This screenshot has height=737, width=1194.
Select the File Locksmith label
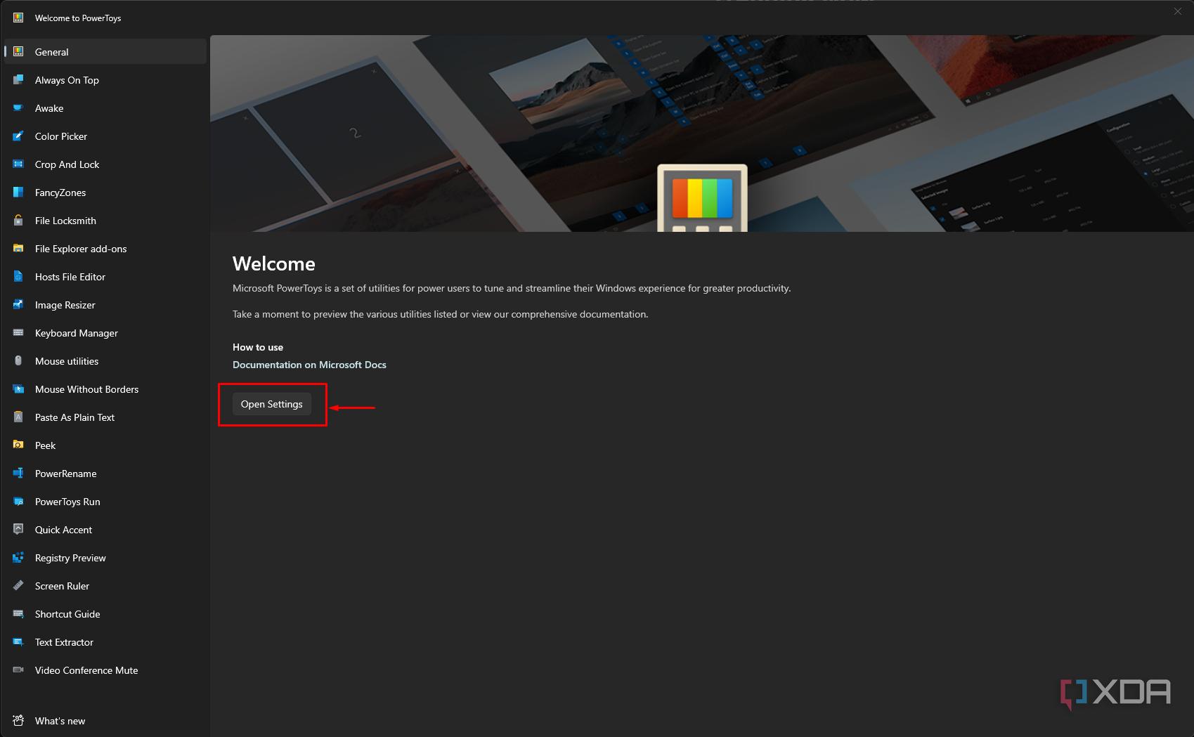point(65,221)
